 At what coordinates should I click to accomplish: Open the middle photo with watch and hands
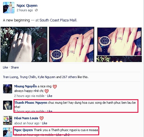pos(72,44)
